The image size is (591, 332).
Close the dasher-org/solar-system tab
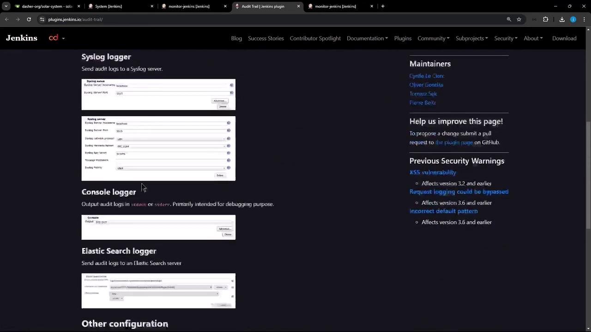(78, 6)
